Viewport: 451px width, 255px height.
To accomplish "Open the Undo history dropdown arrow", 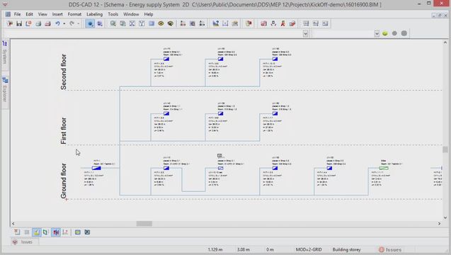I will click(x=64, y=23).
